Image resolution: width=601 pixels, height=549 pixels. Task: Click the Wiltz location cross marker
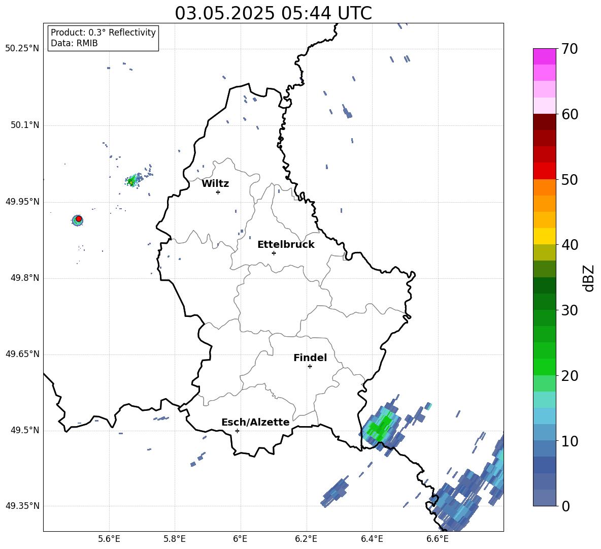tap(218, 192)
